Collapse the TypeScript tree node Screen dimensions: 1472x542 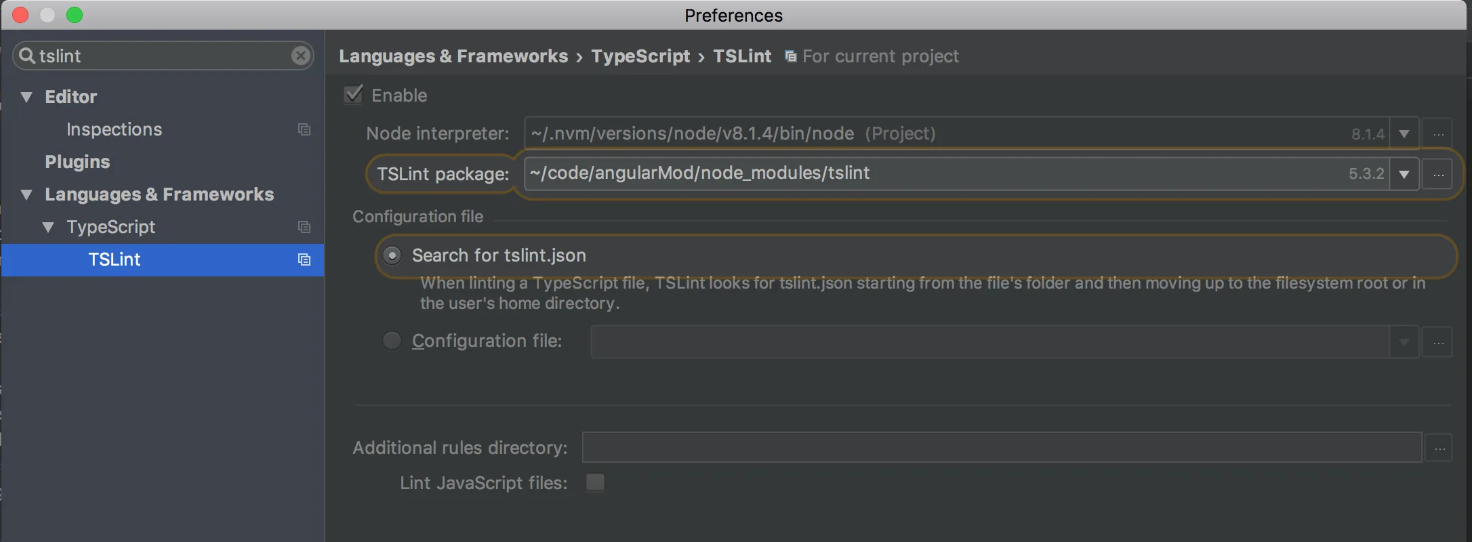(48, 227)
